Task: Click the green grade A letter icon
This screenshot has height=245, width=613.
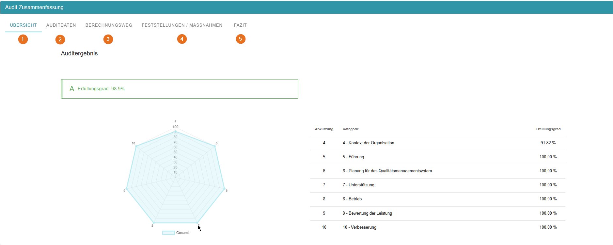Action: [72, 89]
